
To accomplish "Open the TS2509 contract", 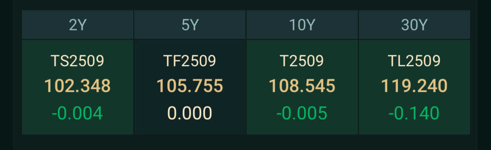I will [78, 61].
